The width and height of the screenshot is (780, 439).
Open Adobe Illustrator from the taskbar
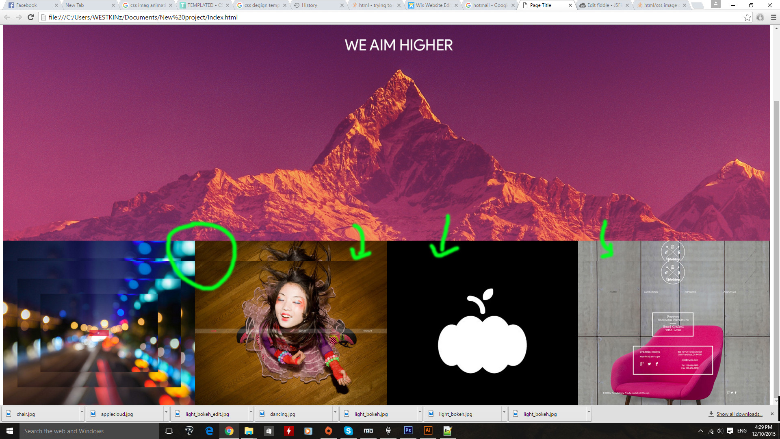point(428,431)
